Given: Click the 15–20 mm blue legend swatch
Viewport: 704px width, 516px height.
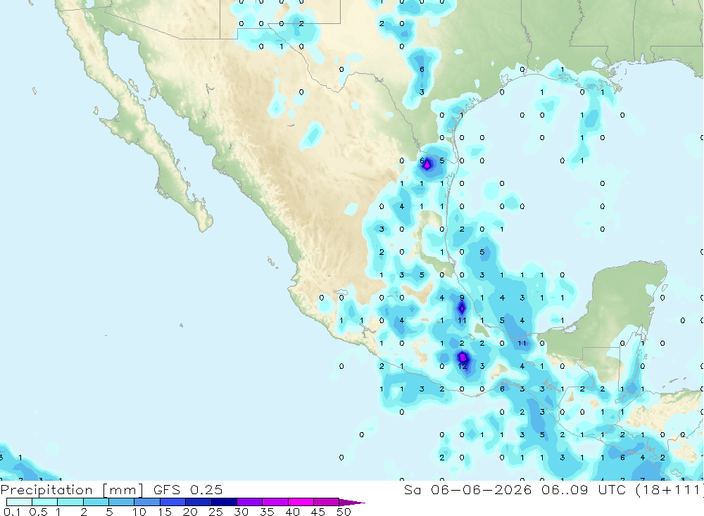Looking at the screenshot, I should click(173, 502).
